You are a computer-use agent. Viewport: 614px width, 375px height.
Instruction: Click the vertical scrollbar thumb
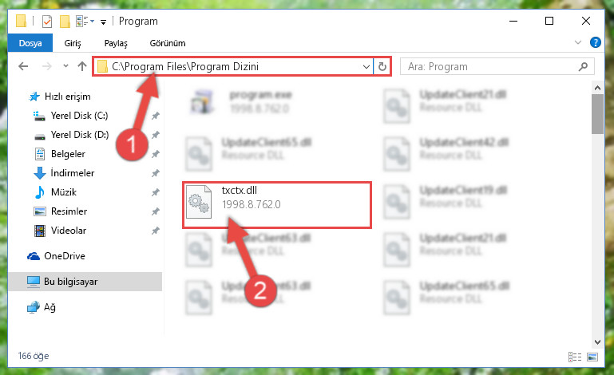tap(597, 114)
